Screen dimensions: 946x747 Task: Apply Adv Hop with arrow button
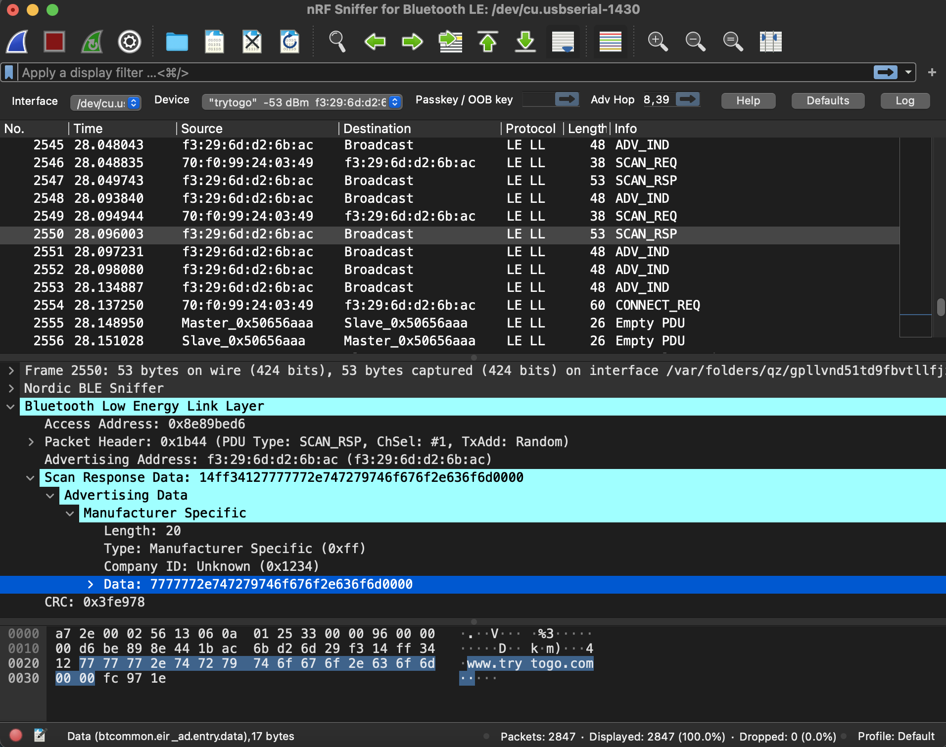click(x=688, y=100)
